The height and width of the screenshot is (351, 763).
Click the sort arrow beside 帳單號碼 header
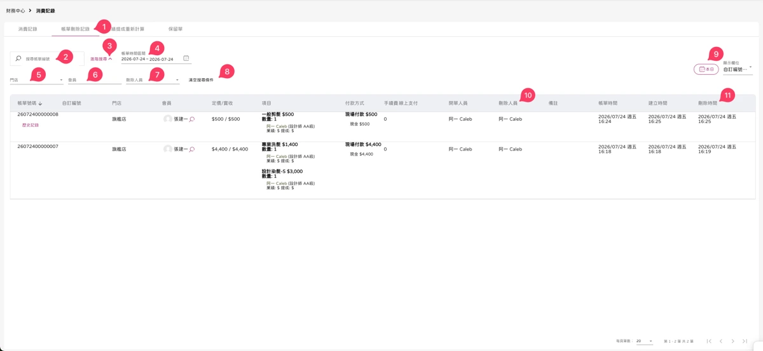tap(40, 103)
